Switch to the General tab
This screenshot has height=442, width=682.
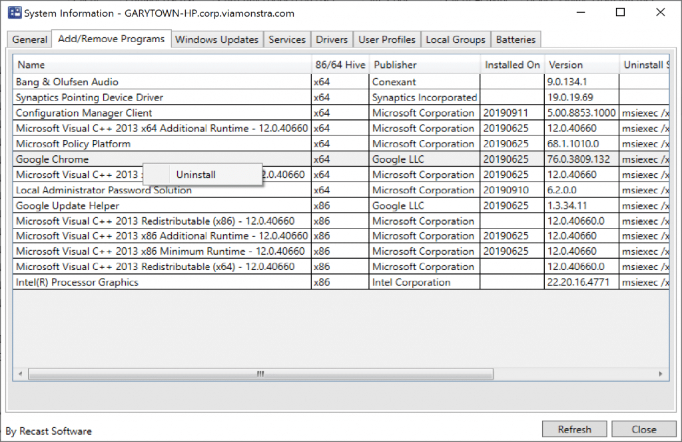[30, 39]
